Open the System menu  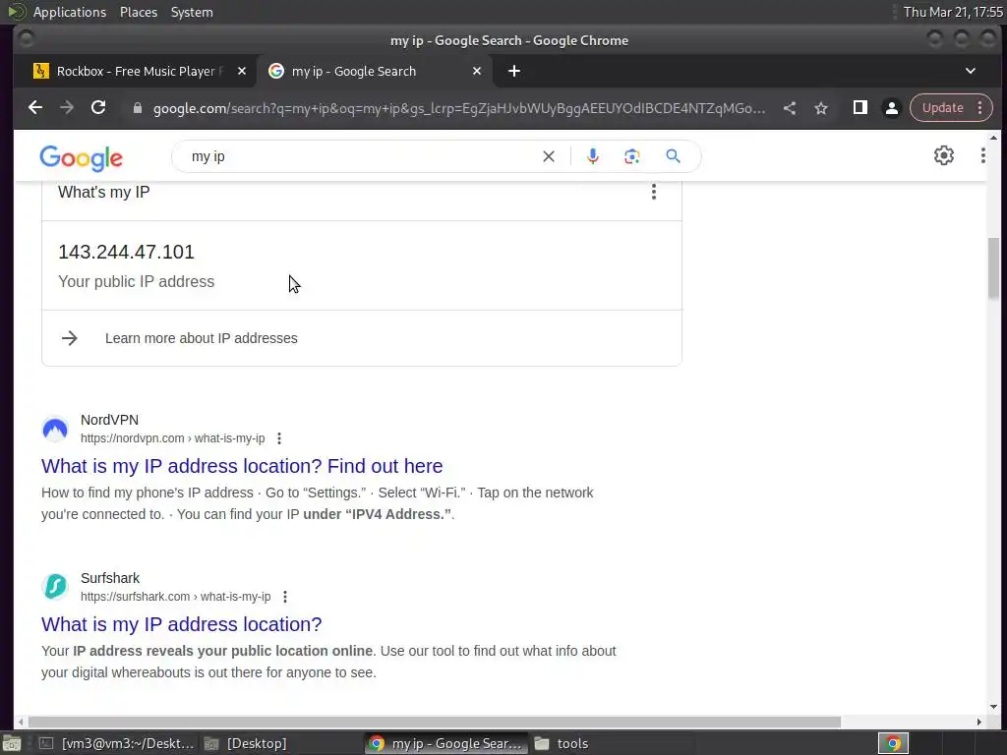pos(192,12)
